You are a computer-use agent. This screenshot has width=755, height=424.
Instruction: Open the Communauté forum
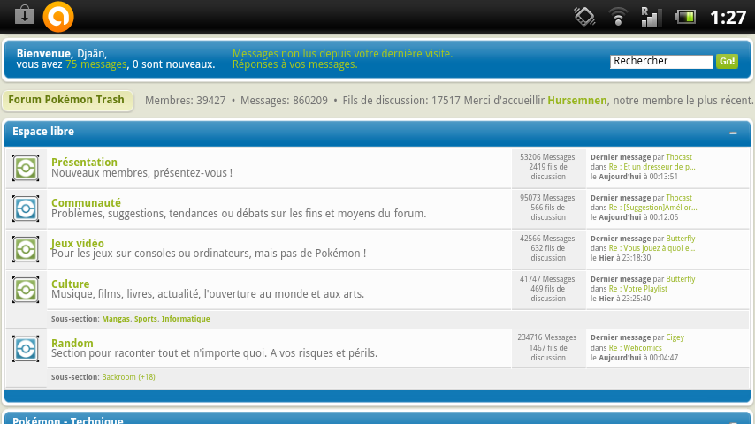tap(86, 202)
